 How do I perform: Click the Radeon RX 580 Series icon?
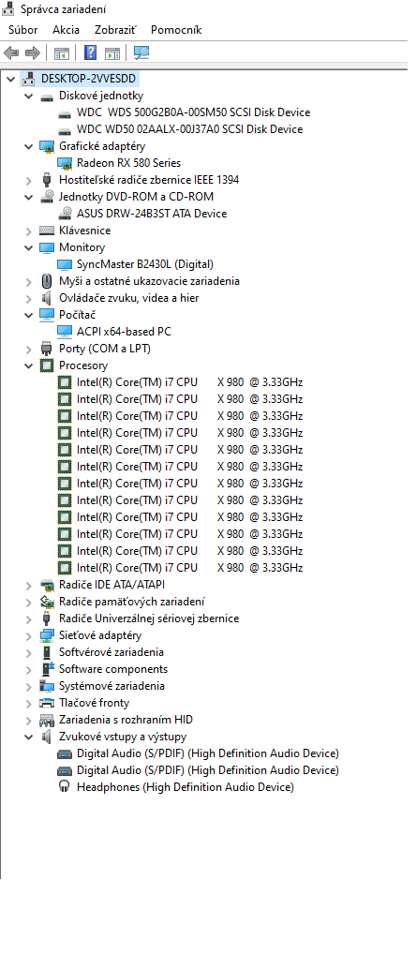[x=65, y=163]
